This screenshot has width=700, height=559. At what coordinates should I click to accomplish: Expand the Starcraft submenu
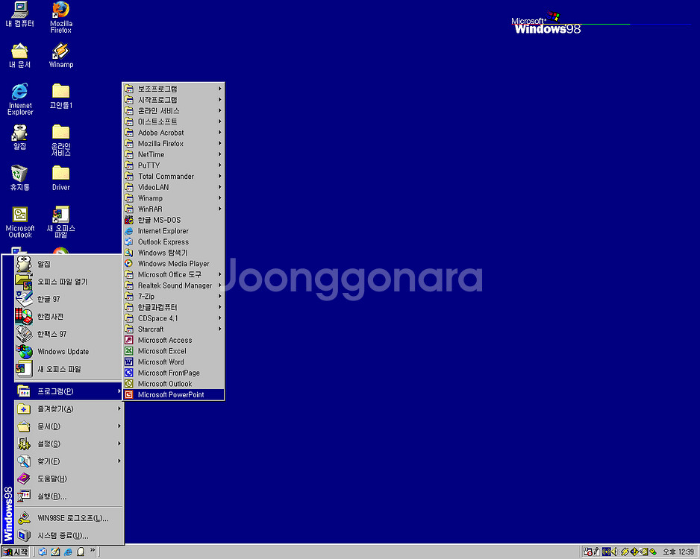click(x=174, y=329)
